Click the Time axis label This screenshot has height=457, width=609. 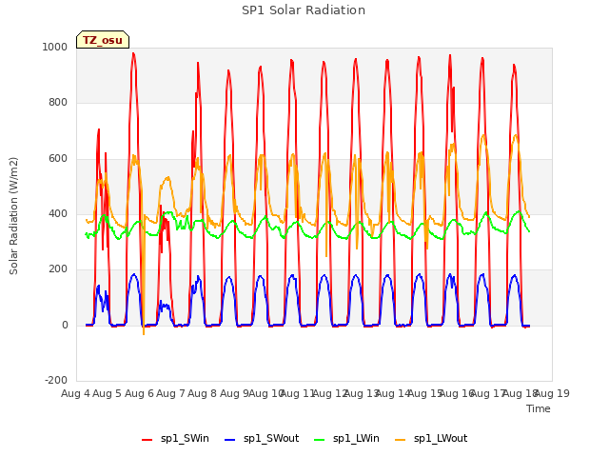[x=539, y=408]
